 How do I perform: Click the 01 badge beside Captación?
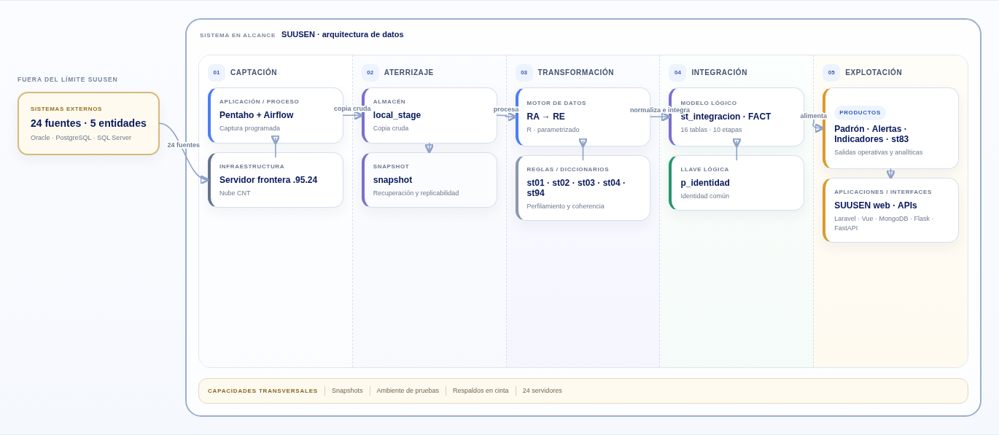[217, 72]
